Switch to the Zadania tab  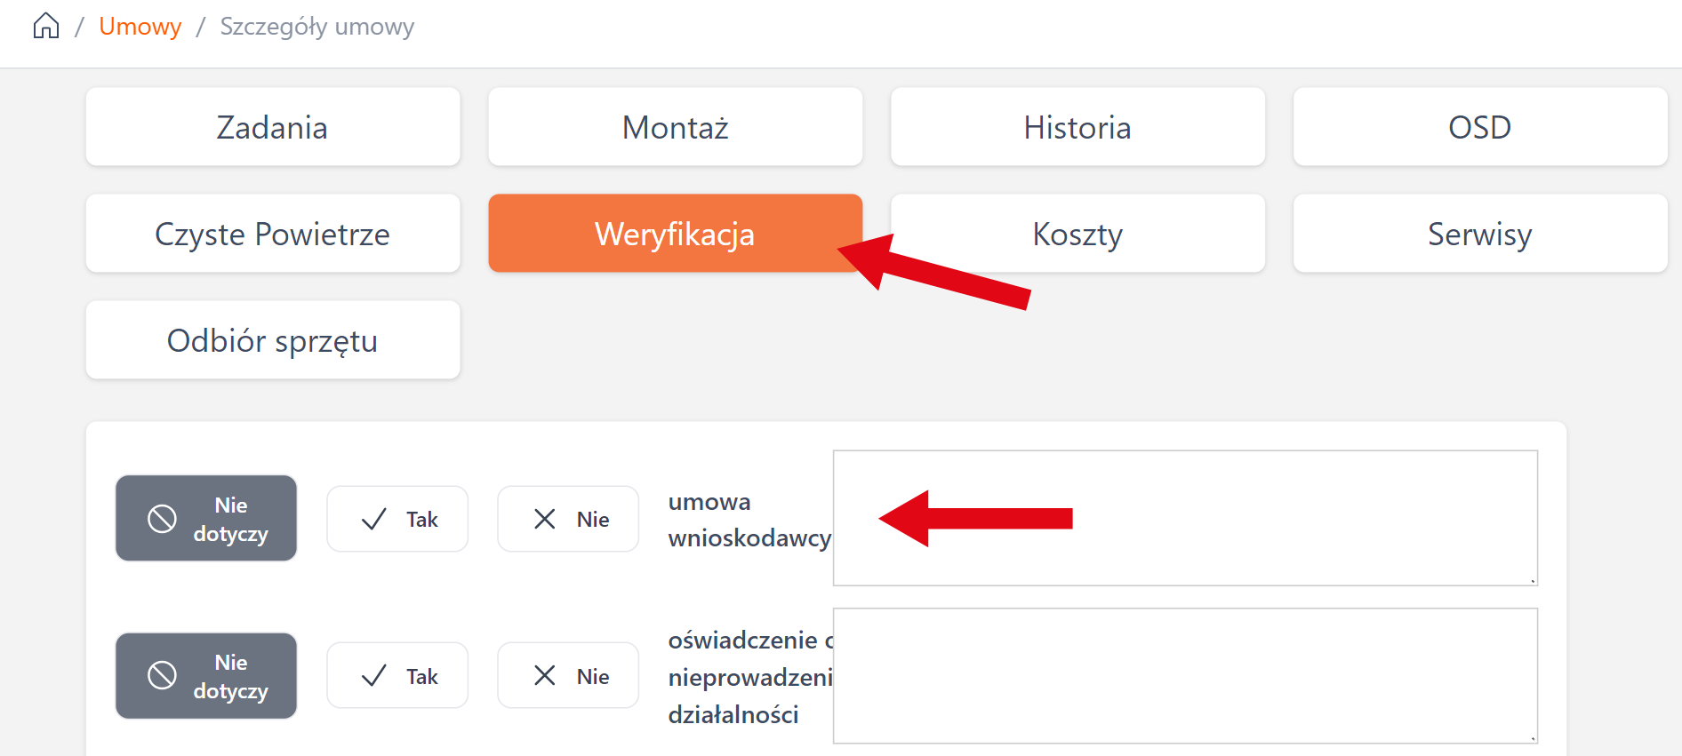pyautogui.click(x=272, y=127)
